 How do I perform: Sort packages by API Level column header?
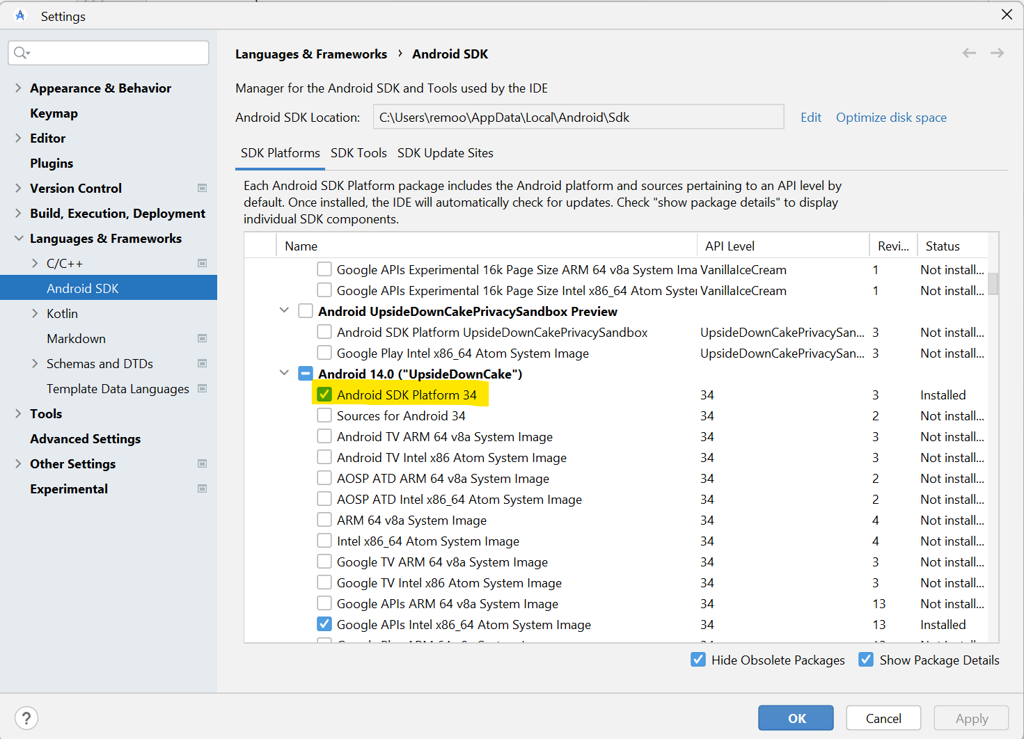(x=783, y=246)
